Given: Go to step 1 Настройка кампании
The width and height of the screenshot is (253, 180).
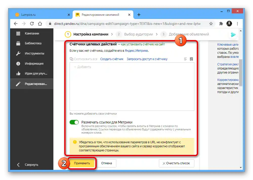Looking at the screenshot, I should (x=87, y=34).
